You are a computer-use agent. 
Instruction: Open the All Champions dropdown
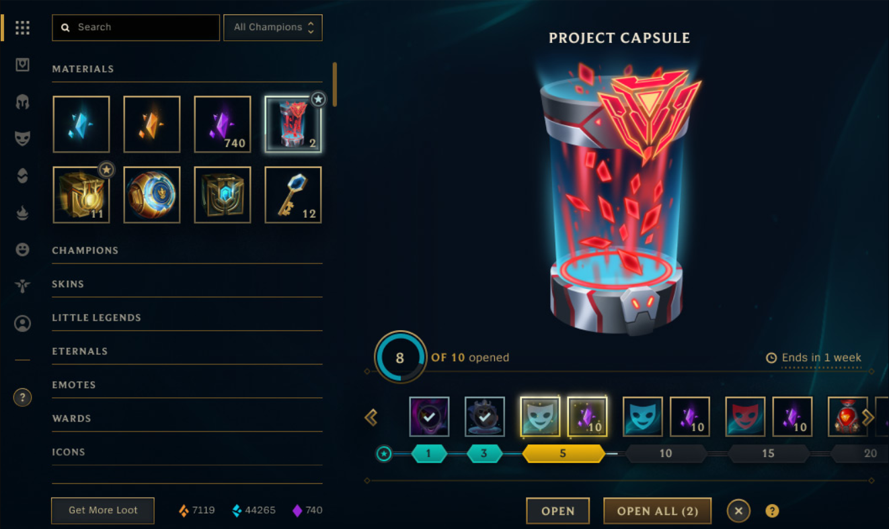(x=273, y=28)
